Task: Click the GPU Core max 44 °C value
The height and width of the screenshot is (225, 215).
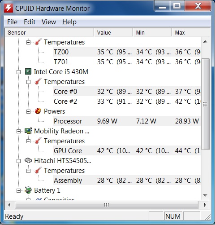Action: [183, 150]
